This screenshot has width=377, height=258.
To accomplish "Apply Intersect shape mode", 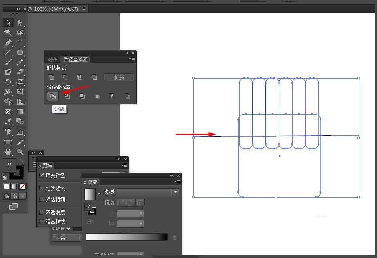I will (x=80, y=77).
